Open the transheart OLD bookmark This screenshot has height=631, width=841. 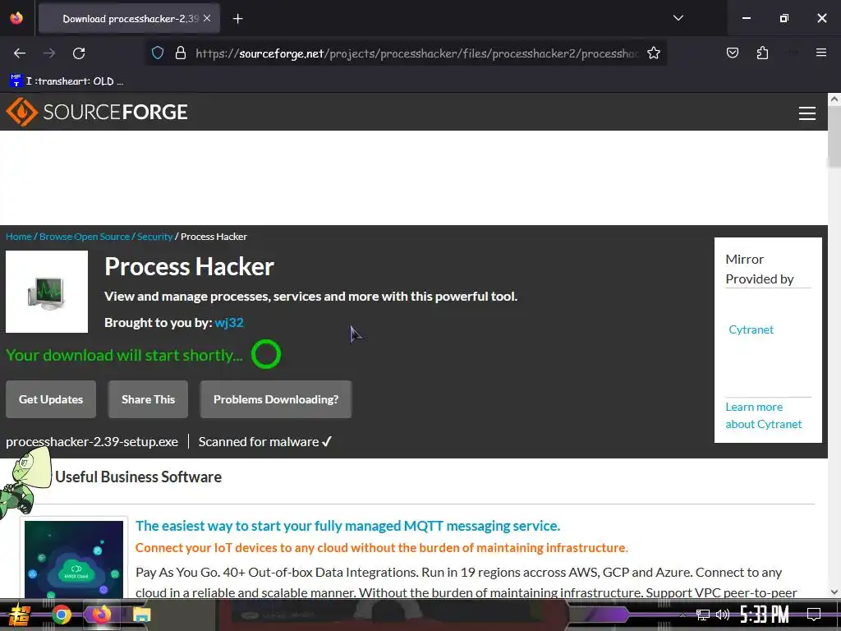pyautogui.click(x=67, y=81)
